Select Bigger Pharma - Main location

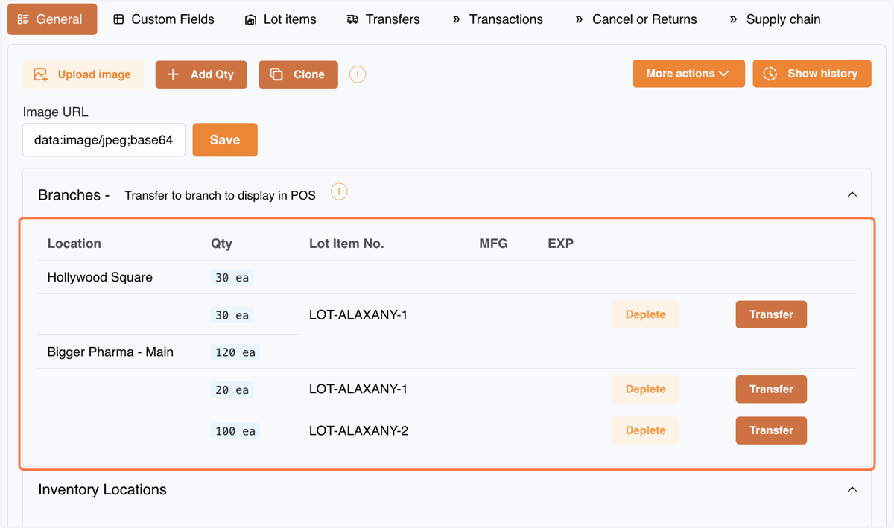pyautogui.click(x=110, y=352)
